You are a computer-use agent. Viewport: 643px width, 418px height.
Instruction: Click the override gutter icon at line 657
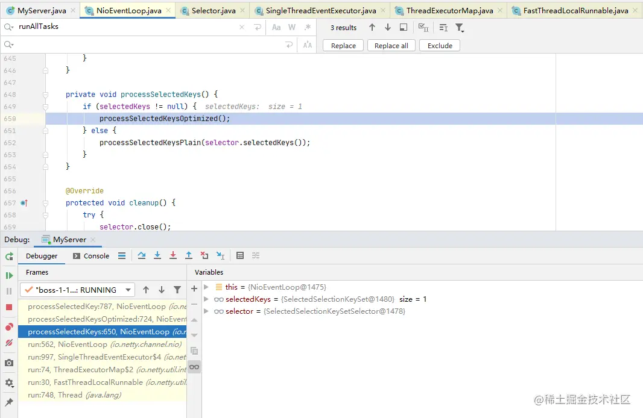pyautogui.click(x=24, y=202)
